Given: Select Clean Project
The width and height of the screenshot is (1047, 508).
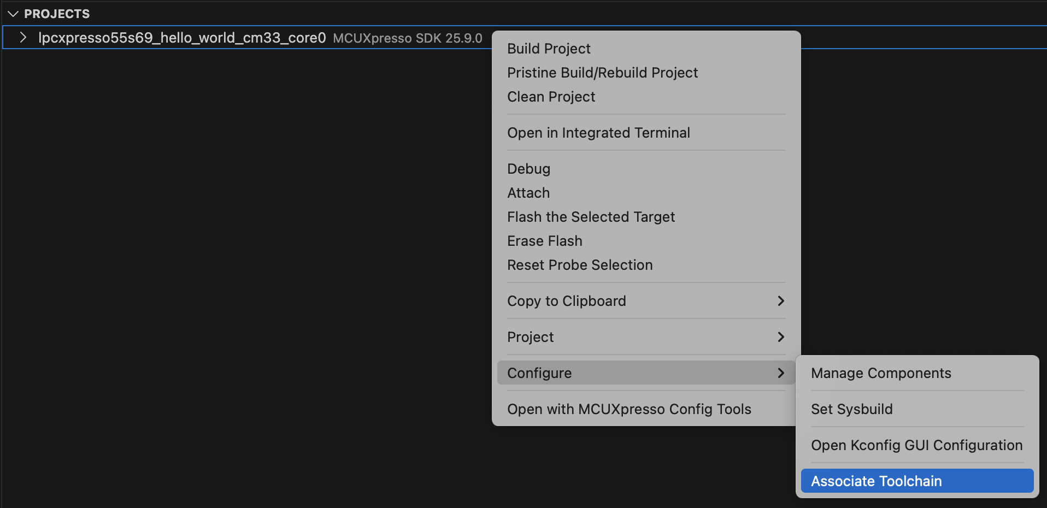Looking at the screenshot, I should coord(551,97).
